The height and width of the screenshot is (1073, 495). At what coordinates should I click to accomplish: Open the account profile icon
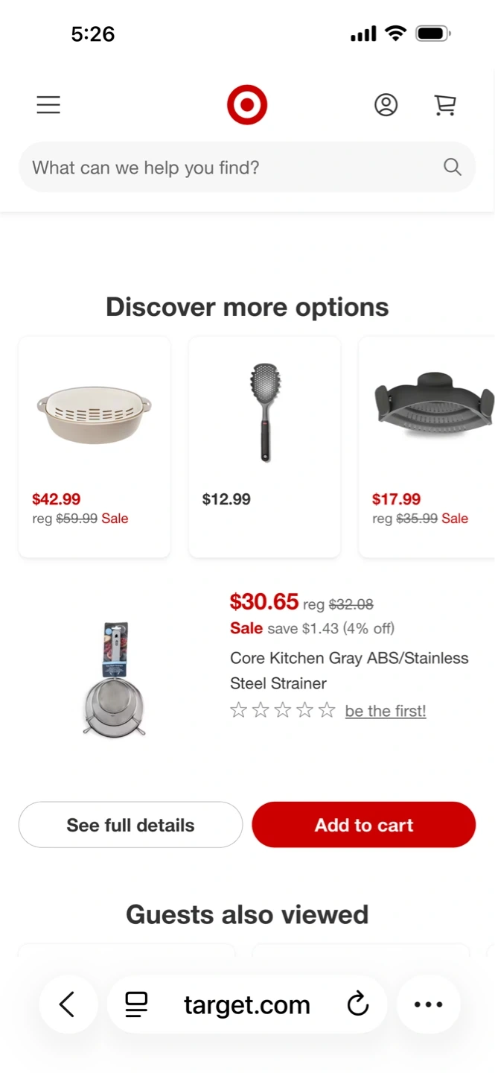386,105
